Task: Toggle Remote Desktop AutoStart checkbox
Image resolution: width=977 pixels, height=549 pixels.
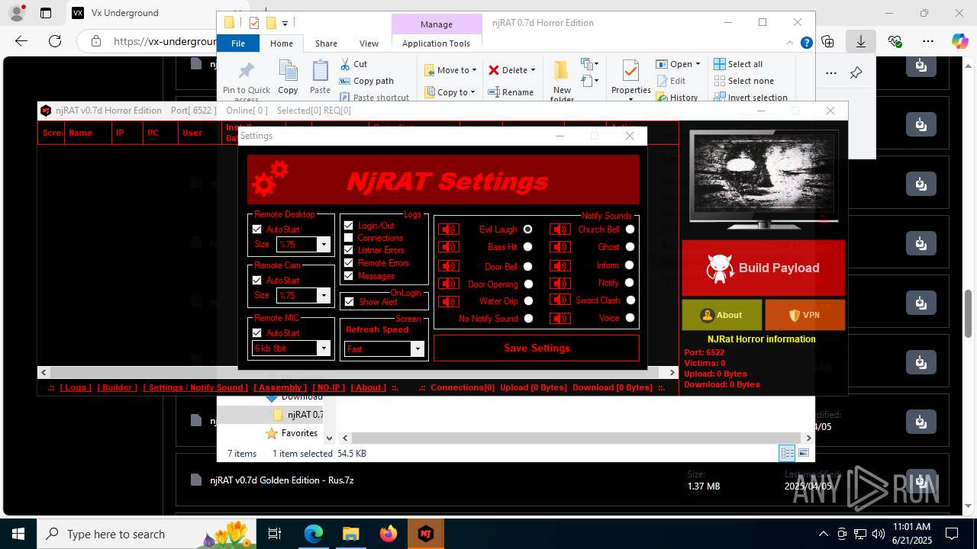Action: tap(256, 229)
